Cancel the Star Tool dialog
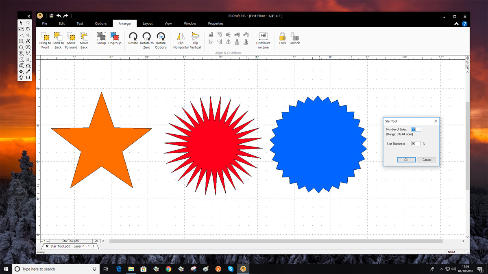Image resolution: width=488 pixels, height=274 pixels. coord(427,160)
